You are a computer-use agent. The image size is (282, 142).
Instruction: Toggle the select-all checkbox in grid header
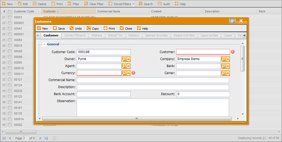pos(9,12)
